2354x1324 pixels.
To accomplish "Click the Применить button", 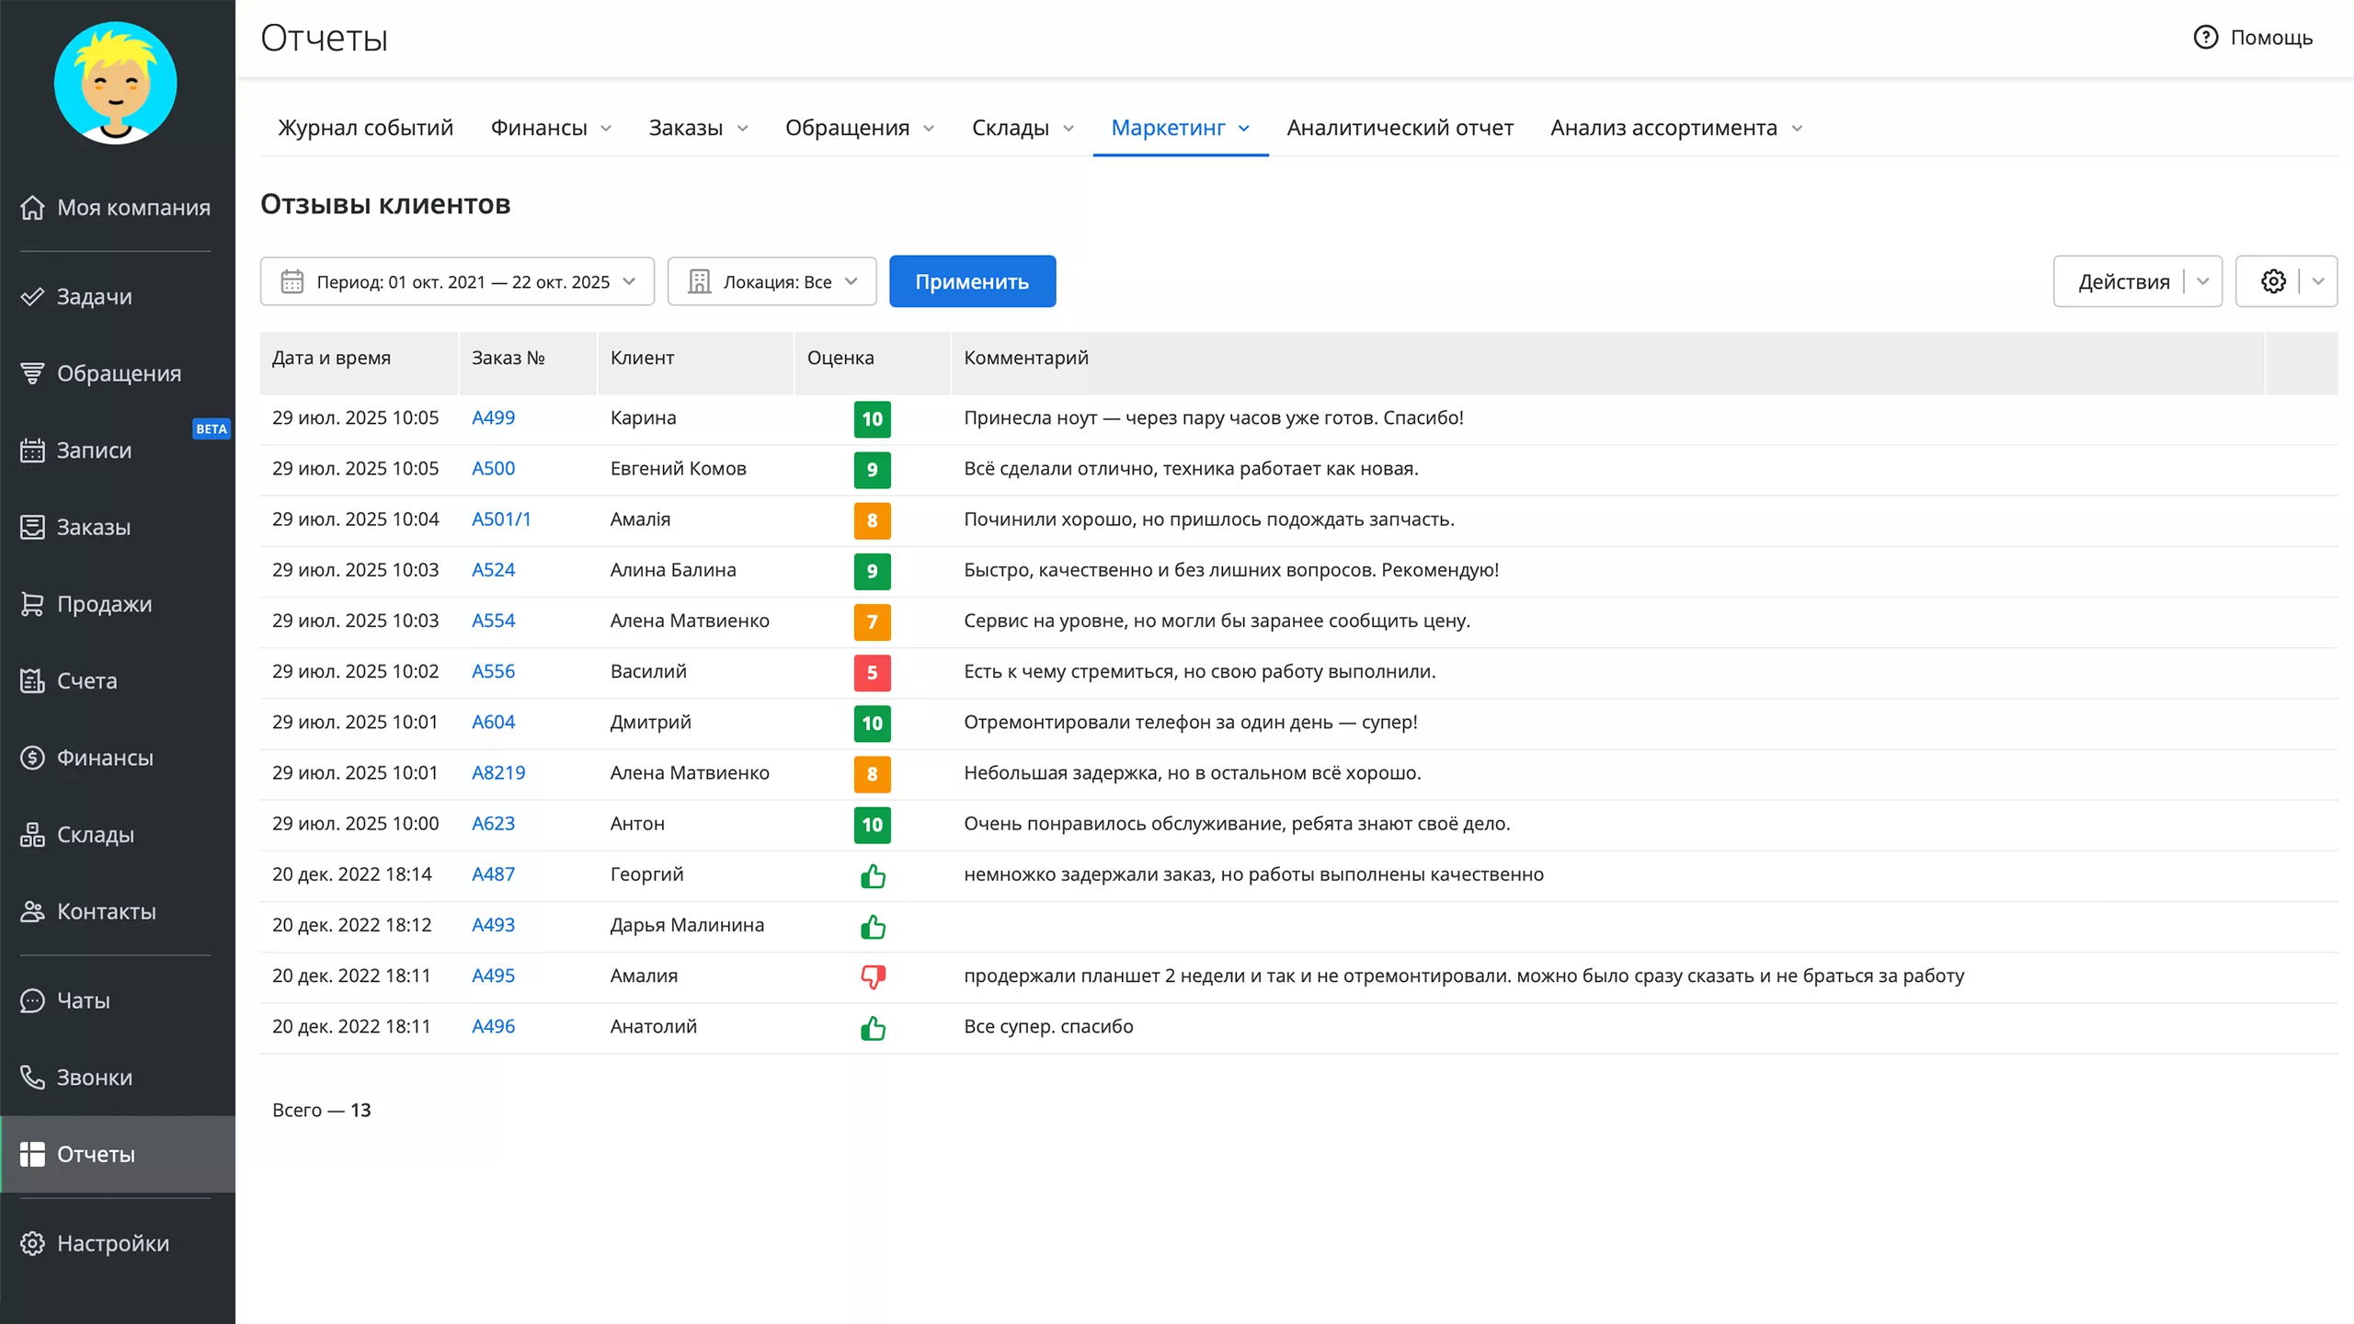I will tap(972, 281).
